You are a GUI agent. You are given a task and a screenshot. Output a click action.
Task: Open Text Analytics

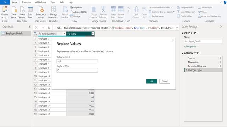pyautogui.click(x=205, y=8)
